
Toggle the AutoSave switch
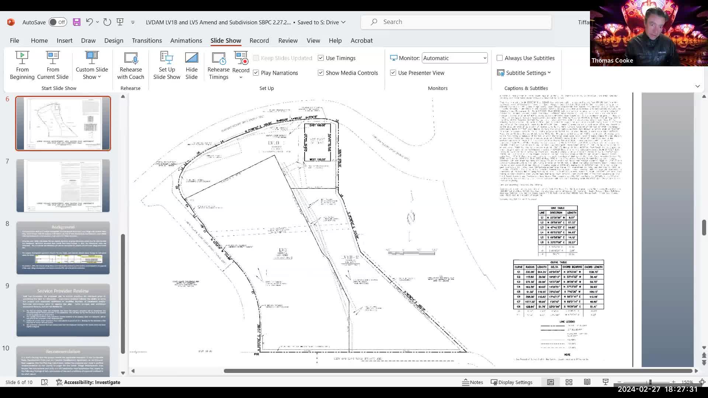58,22
